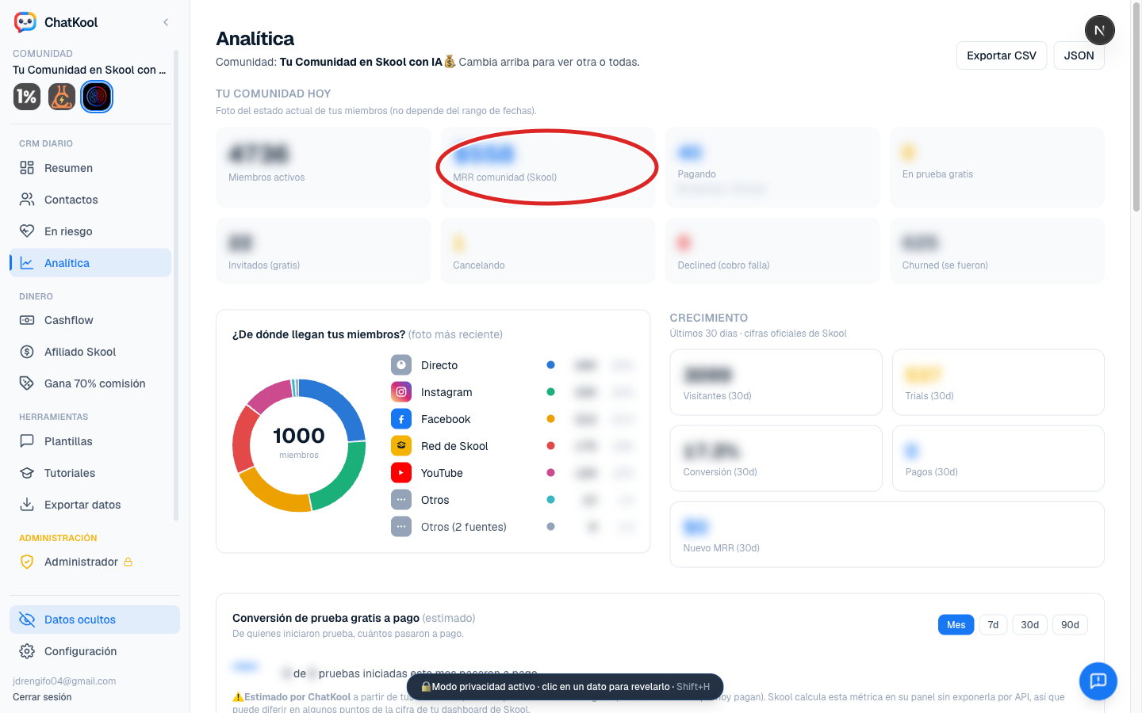Click the Facebook source icon
1142x713 pixels.
point(401,419)
